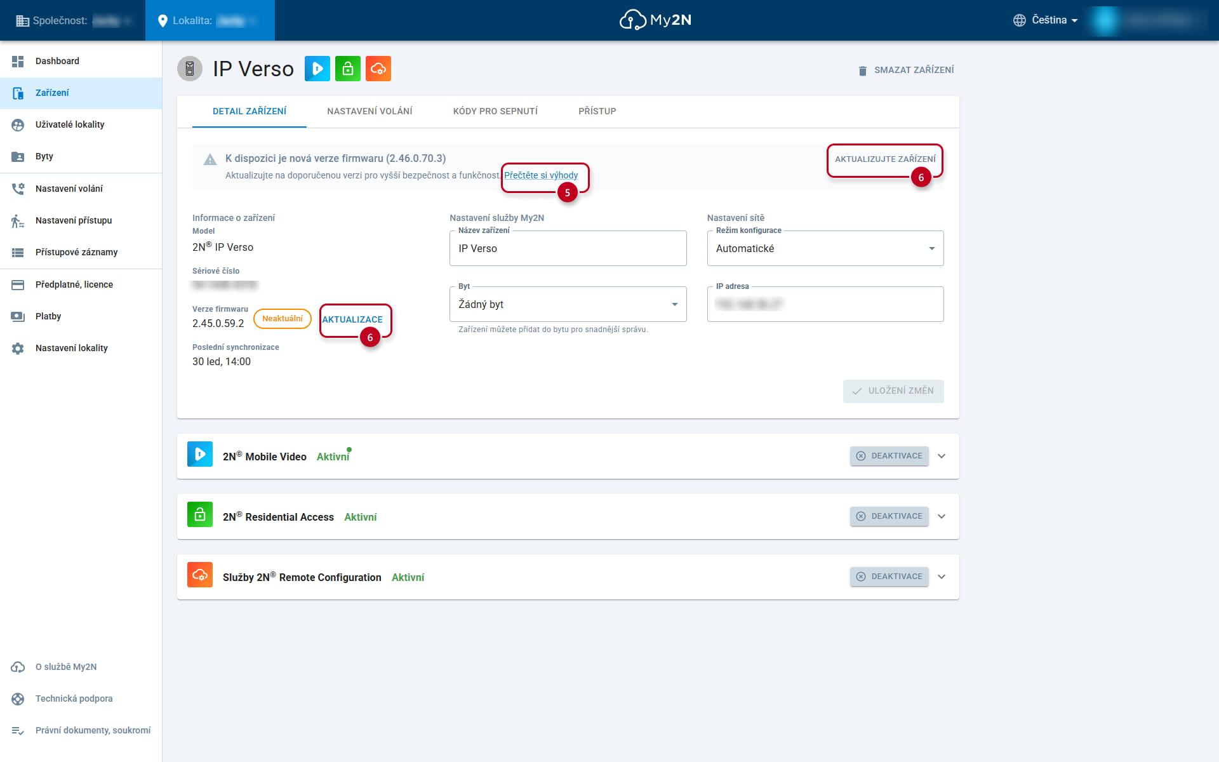Click the Aktivní status of Remote Configuration
The image size is (1219, 762).
pos(408,577)
